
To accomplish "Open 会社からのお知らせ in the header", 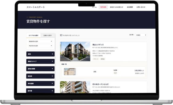I will (117, 7).
